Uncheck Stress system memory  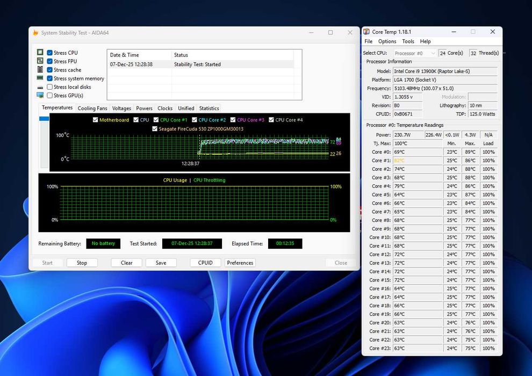coord(49,78)
